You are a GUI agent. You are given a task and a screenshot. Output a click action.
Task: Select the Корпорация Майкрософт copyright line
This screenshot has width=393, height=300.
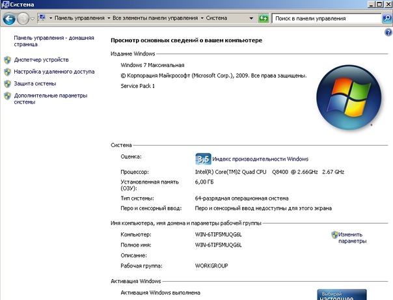(x=213, y=75)
